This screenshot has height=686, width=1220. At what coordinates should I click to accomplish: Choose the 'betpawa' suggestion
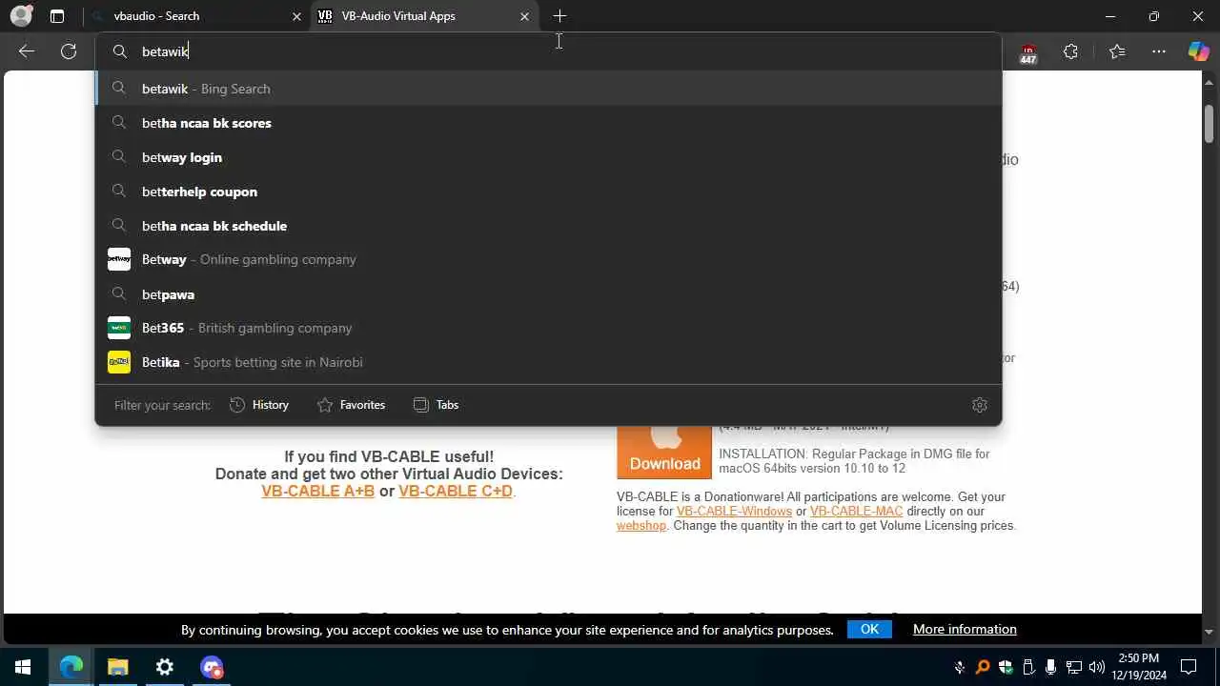click(548, 294)
